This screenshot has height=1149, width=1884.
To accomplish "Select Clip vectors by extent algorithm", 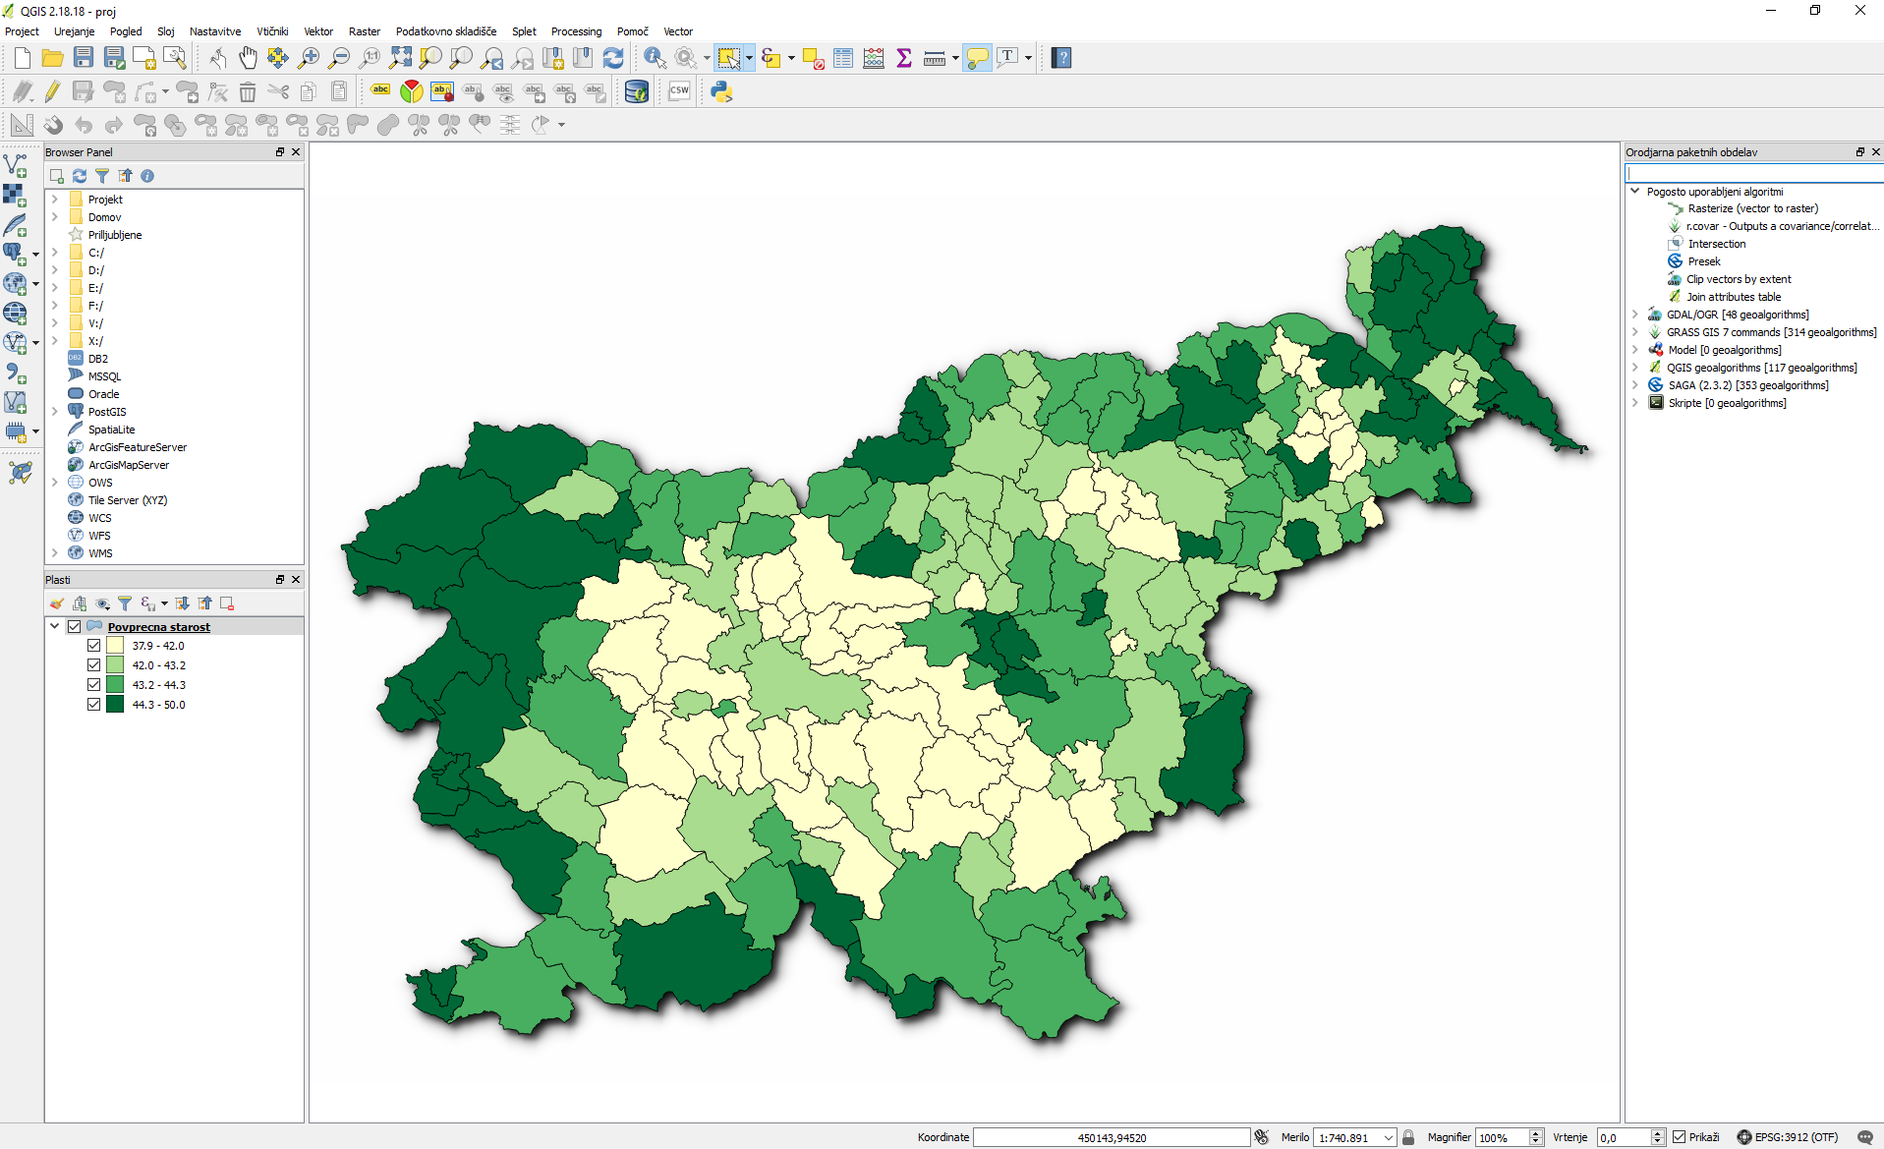I will click(x=1739, y=279).
